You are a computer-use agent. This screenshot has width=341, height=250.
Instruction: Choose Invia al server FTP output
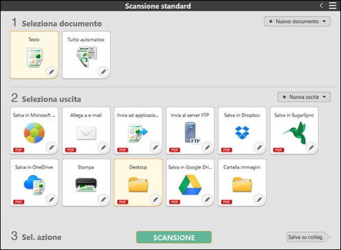pos(190,130)
